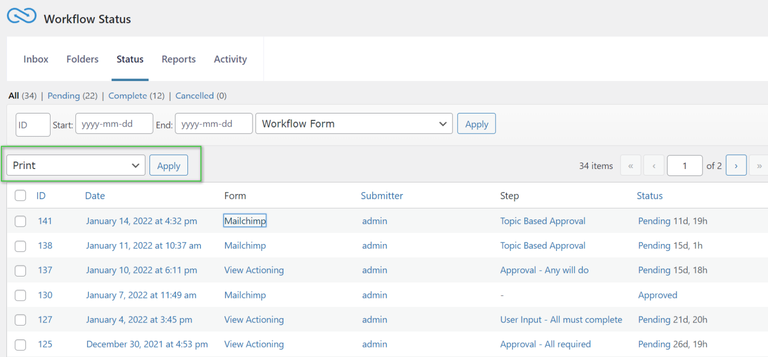Check the checkbox for entry 141
Screen dimensions: 768x357
20,220
